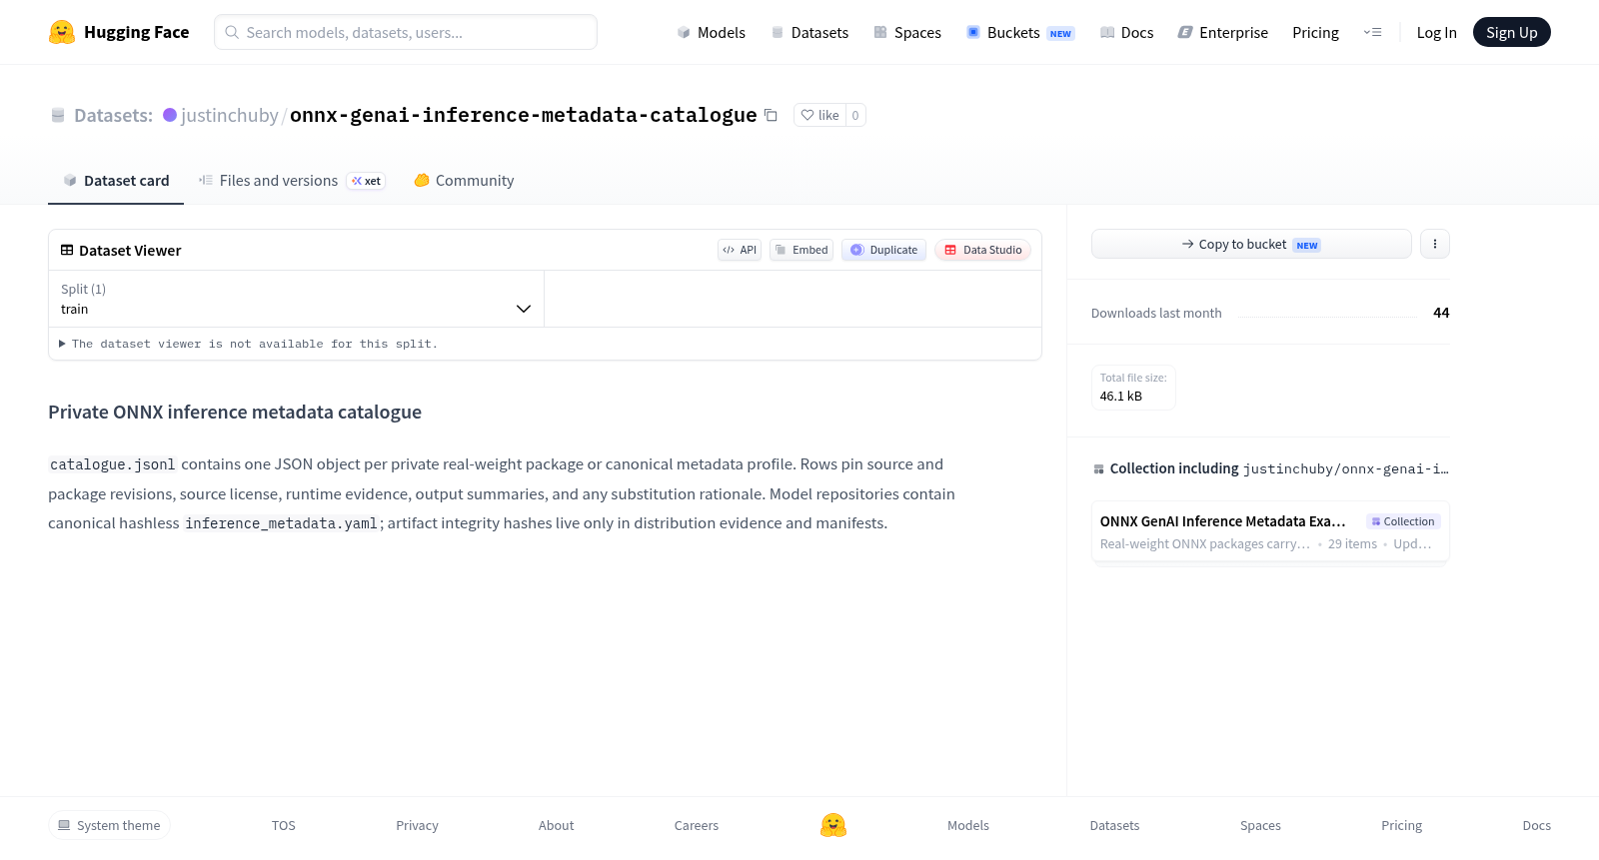Click the inference_metadata.yaml code text
The image size is (1599, 860).
pos(282,523)
